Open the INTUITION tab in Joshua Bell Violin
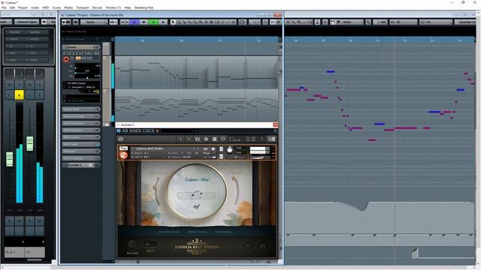Viewport: 481px width, 270px height. pyautogui.click(x=197, y=232)
